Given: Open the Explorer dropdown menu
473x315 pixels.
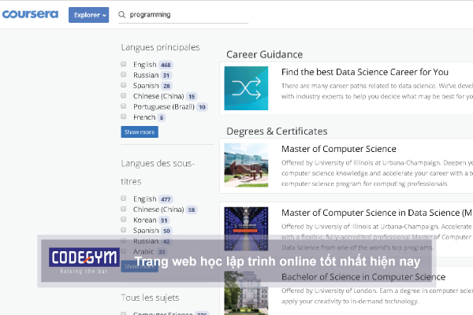Looking at the screenshot, I should coord(88,15).
